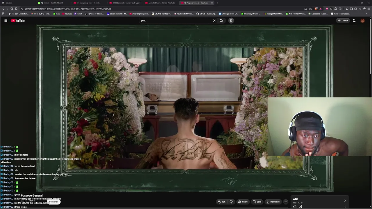Screen dimensions: 372x209
Task: Start voice search with the microphone icon
Action: [231, 21]
